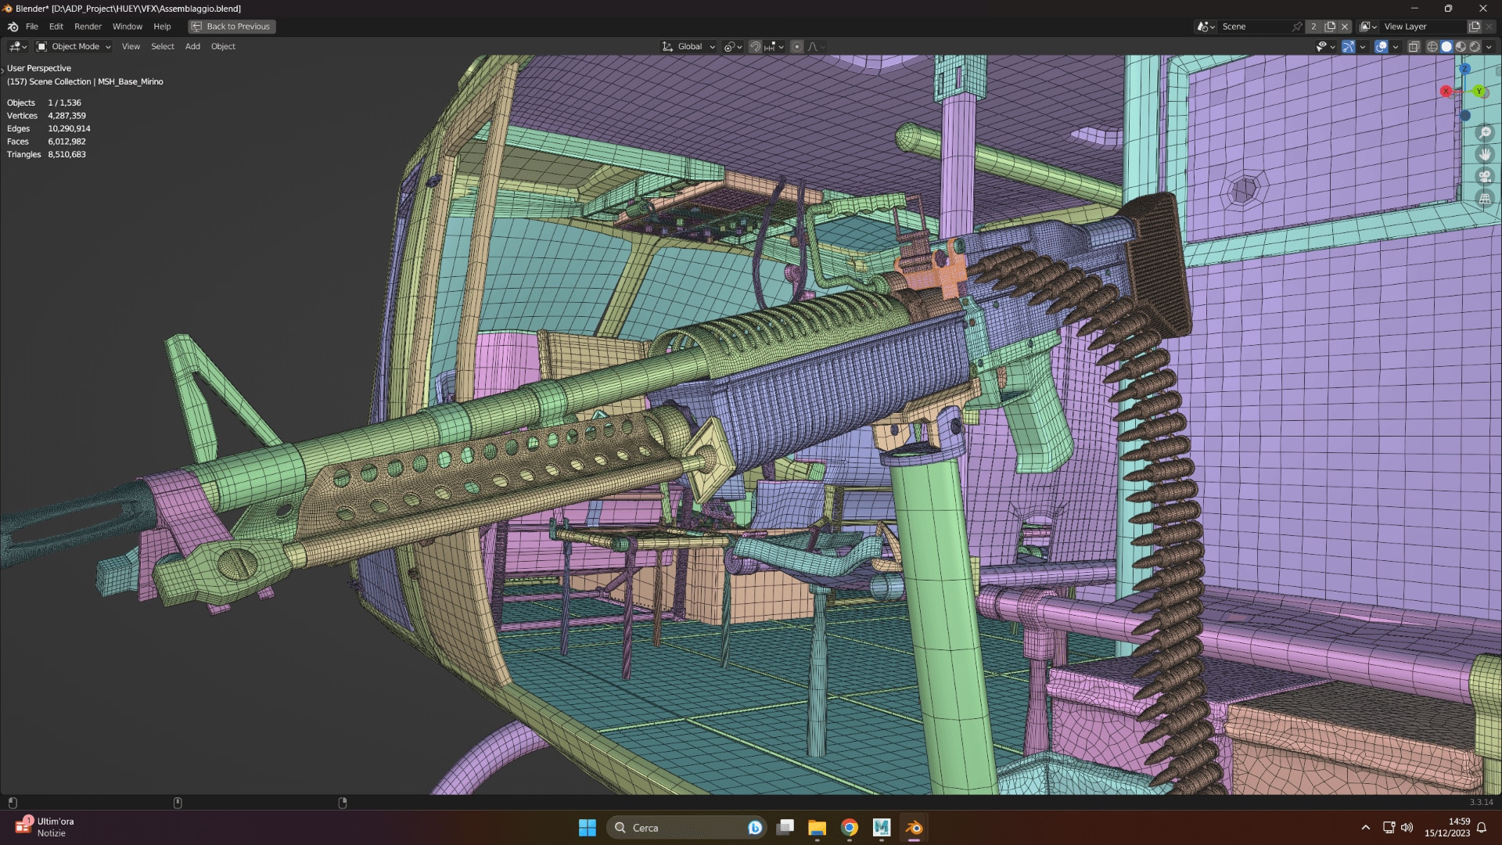
Task: Open Google Chrome from taskbar
Action: [850, 828]
